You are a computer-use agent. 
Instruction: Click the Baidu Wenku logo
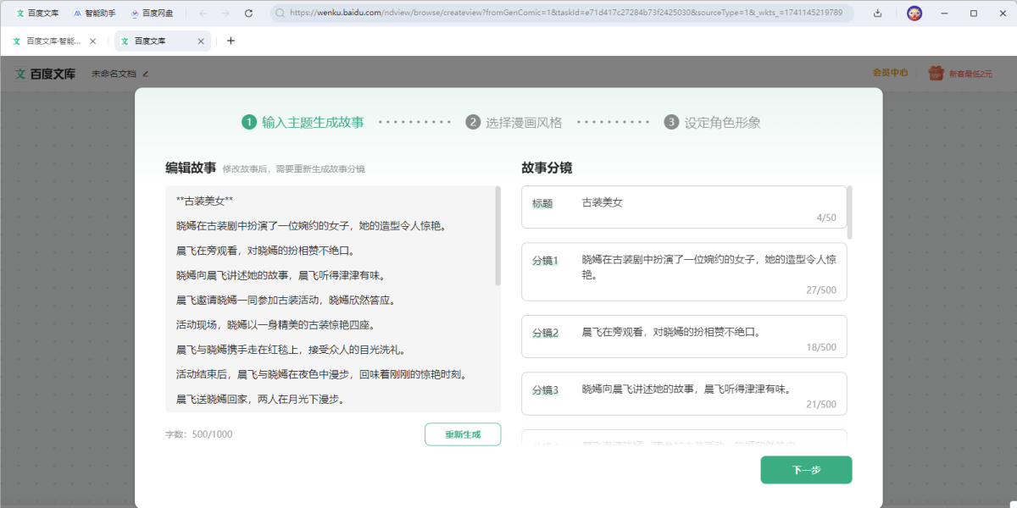pos(45,74)
